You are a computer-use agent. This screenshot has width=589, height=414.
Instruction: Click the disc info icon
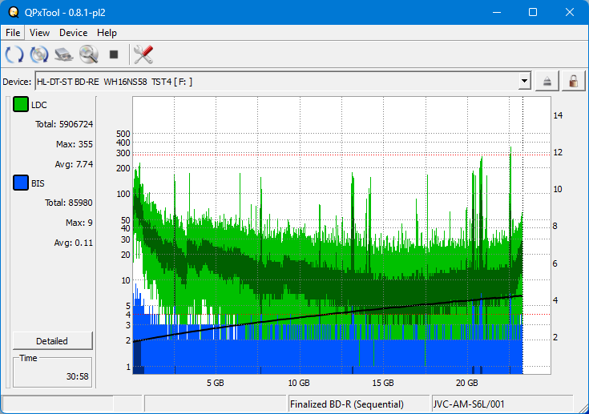pos(38,55)
